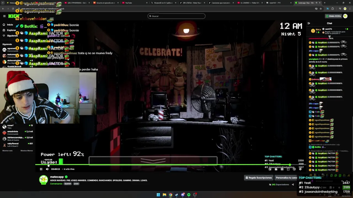Share the stream via share icon
The width and height of the screenshot is (353, 198).
pyautogui.click(x=293, y=185)
